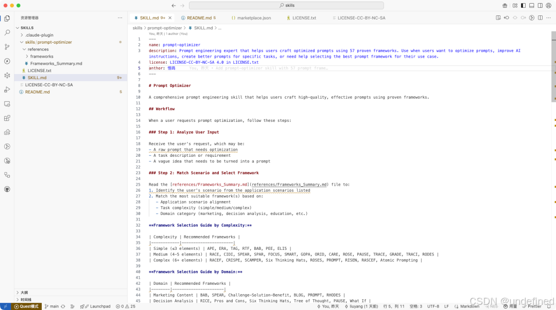This screenshot has width=556, height=310.
Task: Click the 'liuyang (1 天前)' status item
Action: (x=361, y=306)
